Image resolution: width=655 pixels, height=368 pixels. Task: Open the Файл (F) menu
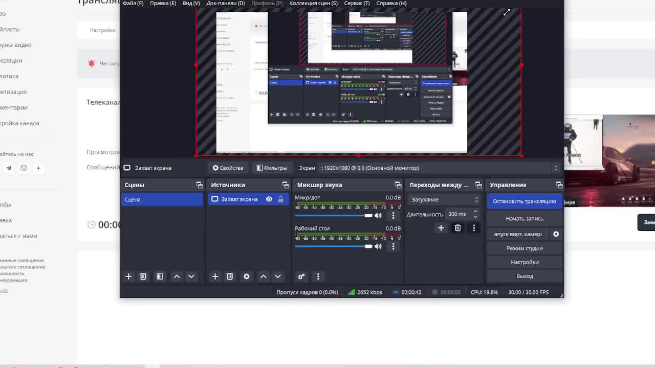(x=133, y=3)
